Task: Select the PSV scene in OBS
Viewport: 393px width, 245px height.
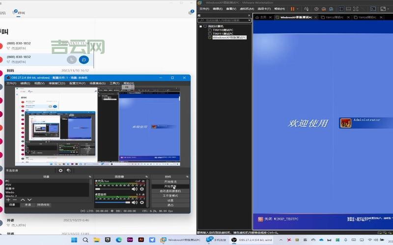Action: [x=47, y=185]
